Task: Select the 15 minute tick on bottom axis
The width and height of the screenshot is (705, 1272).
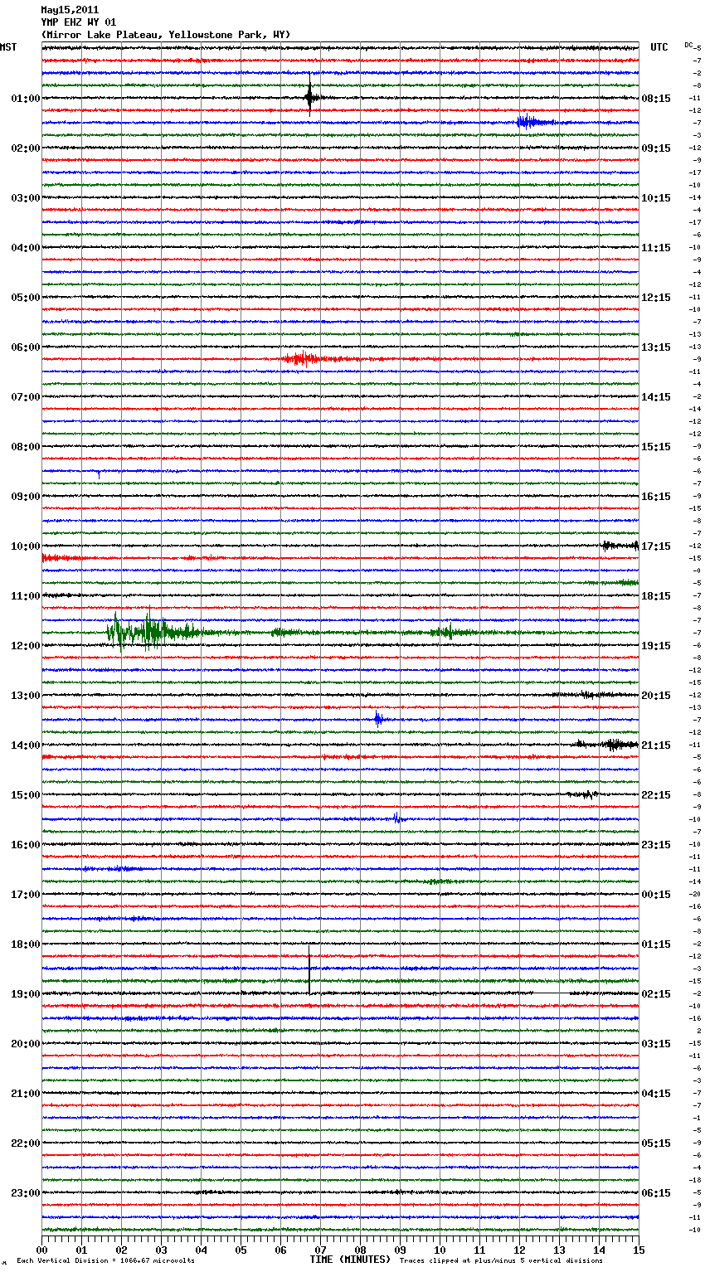Action: pos(638,1250)
